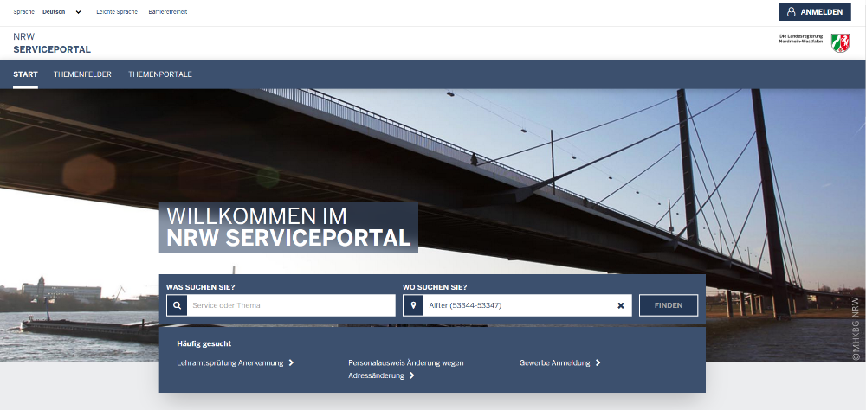866x410 pixels.
Task: Open Lehramtsprüfung Anerkennung link
Action: [236, 363]
